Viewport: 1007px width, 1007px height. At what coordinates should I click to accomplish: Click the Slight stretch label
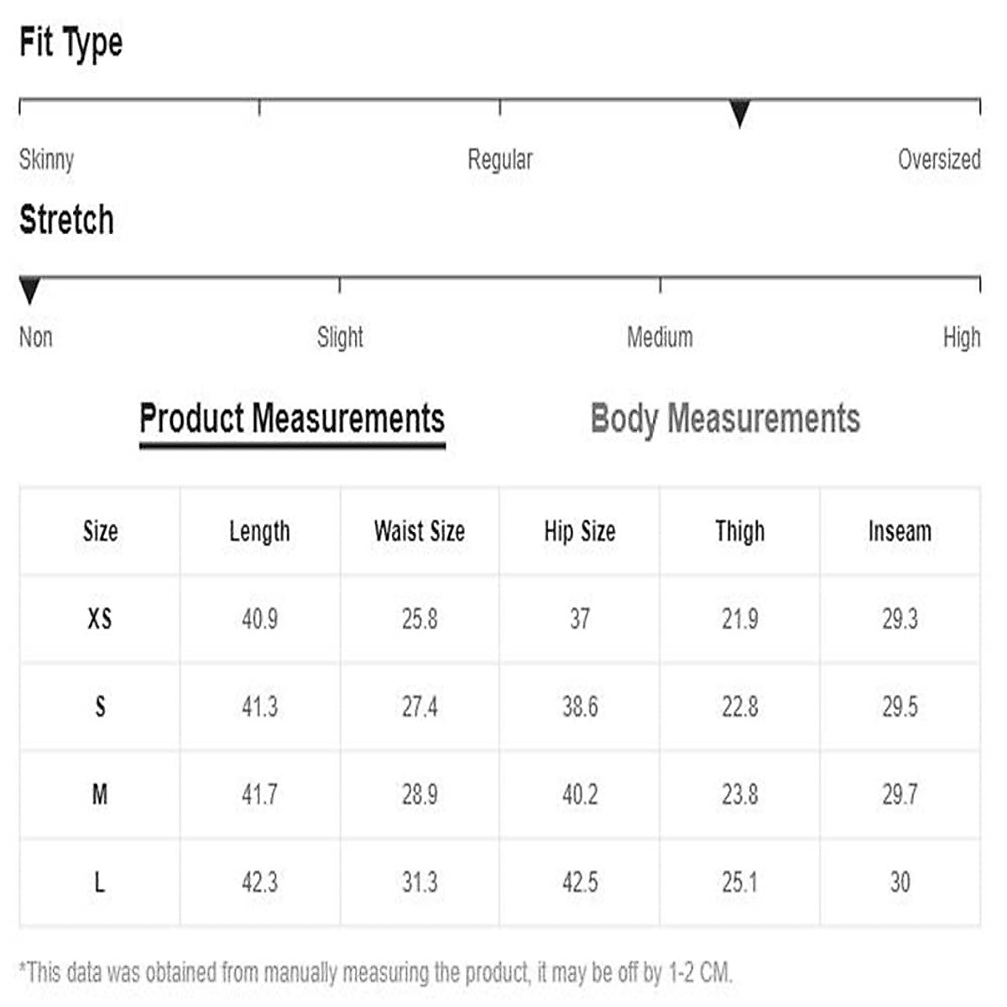coord(340,337)
